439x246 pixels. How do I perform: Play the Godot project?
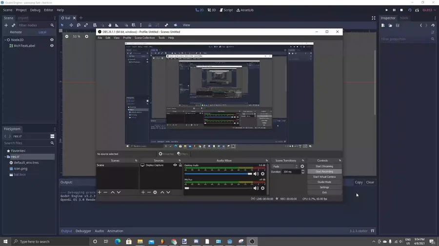(x=387, y=10)
